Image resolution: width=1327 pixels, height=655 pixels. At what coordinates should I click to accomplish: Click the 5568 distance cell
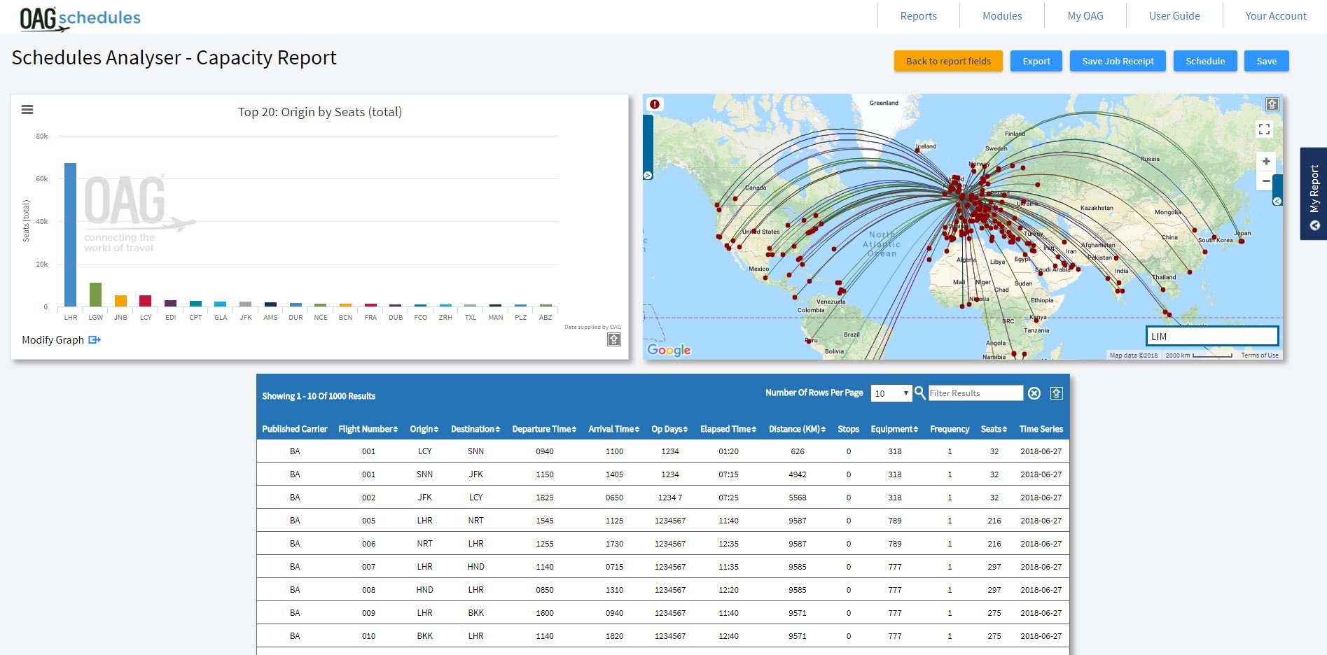pyautogui.click(x=797, y=498)
